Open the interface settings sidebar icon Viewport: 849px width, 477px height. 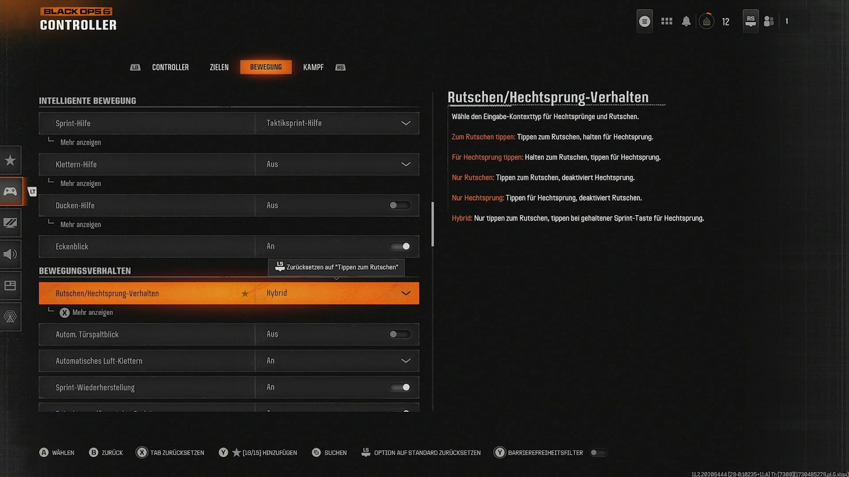[x=10, y=285]
